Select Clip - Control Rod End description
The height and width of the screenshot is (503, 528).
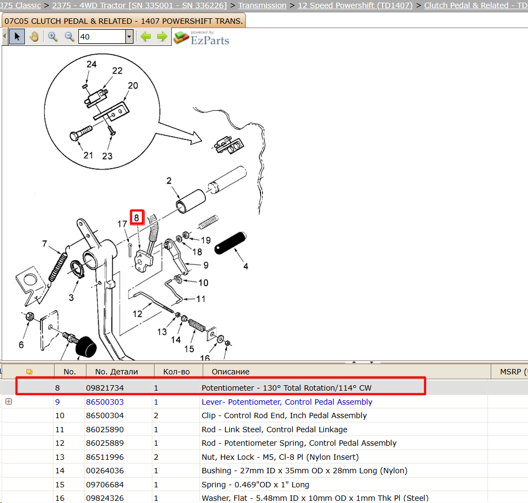click(284, 415)
